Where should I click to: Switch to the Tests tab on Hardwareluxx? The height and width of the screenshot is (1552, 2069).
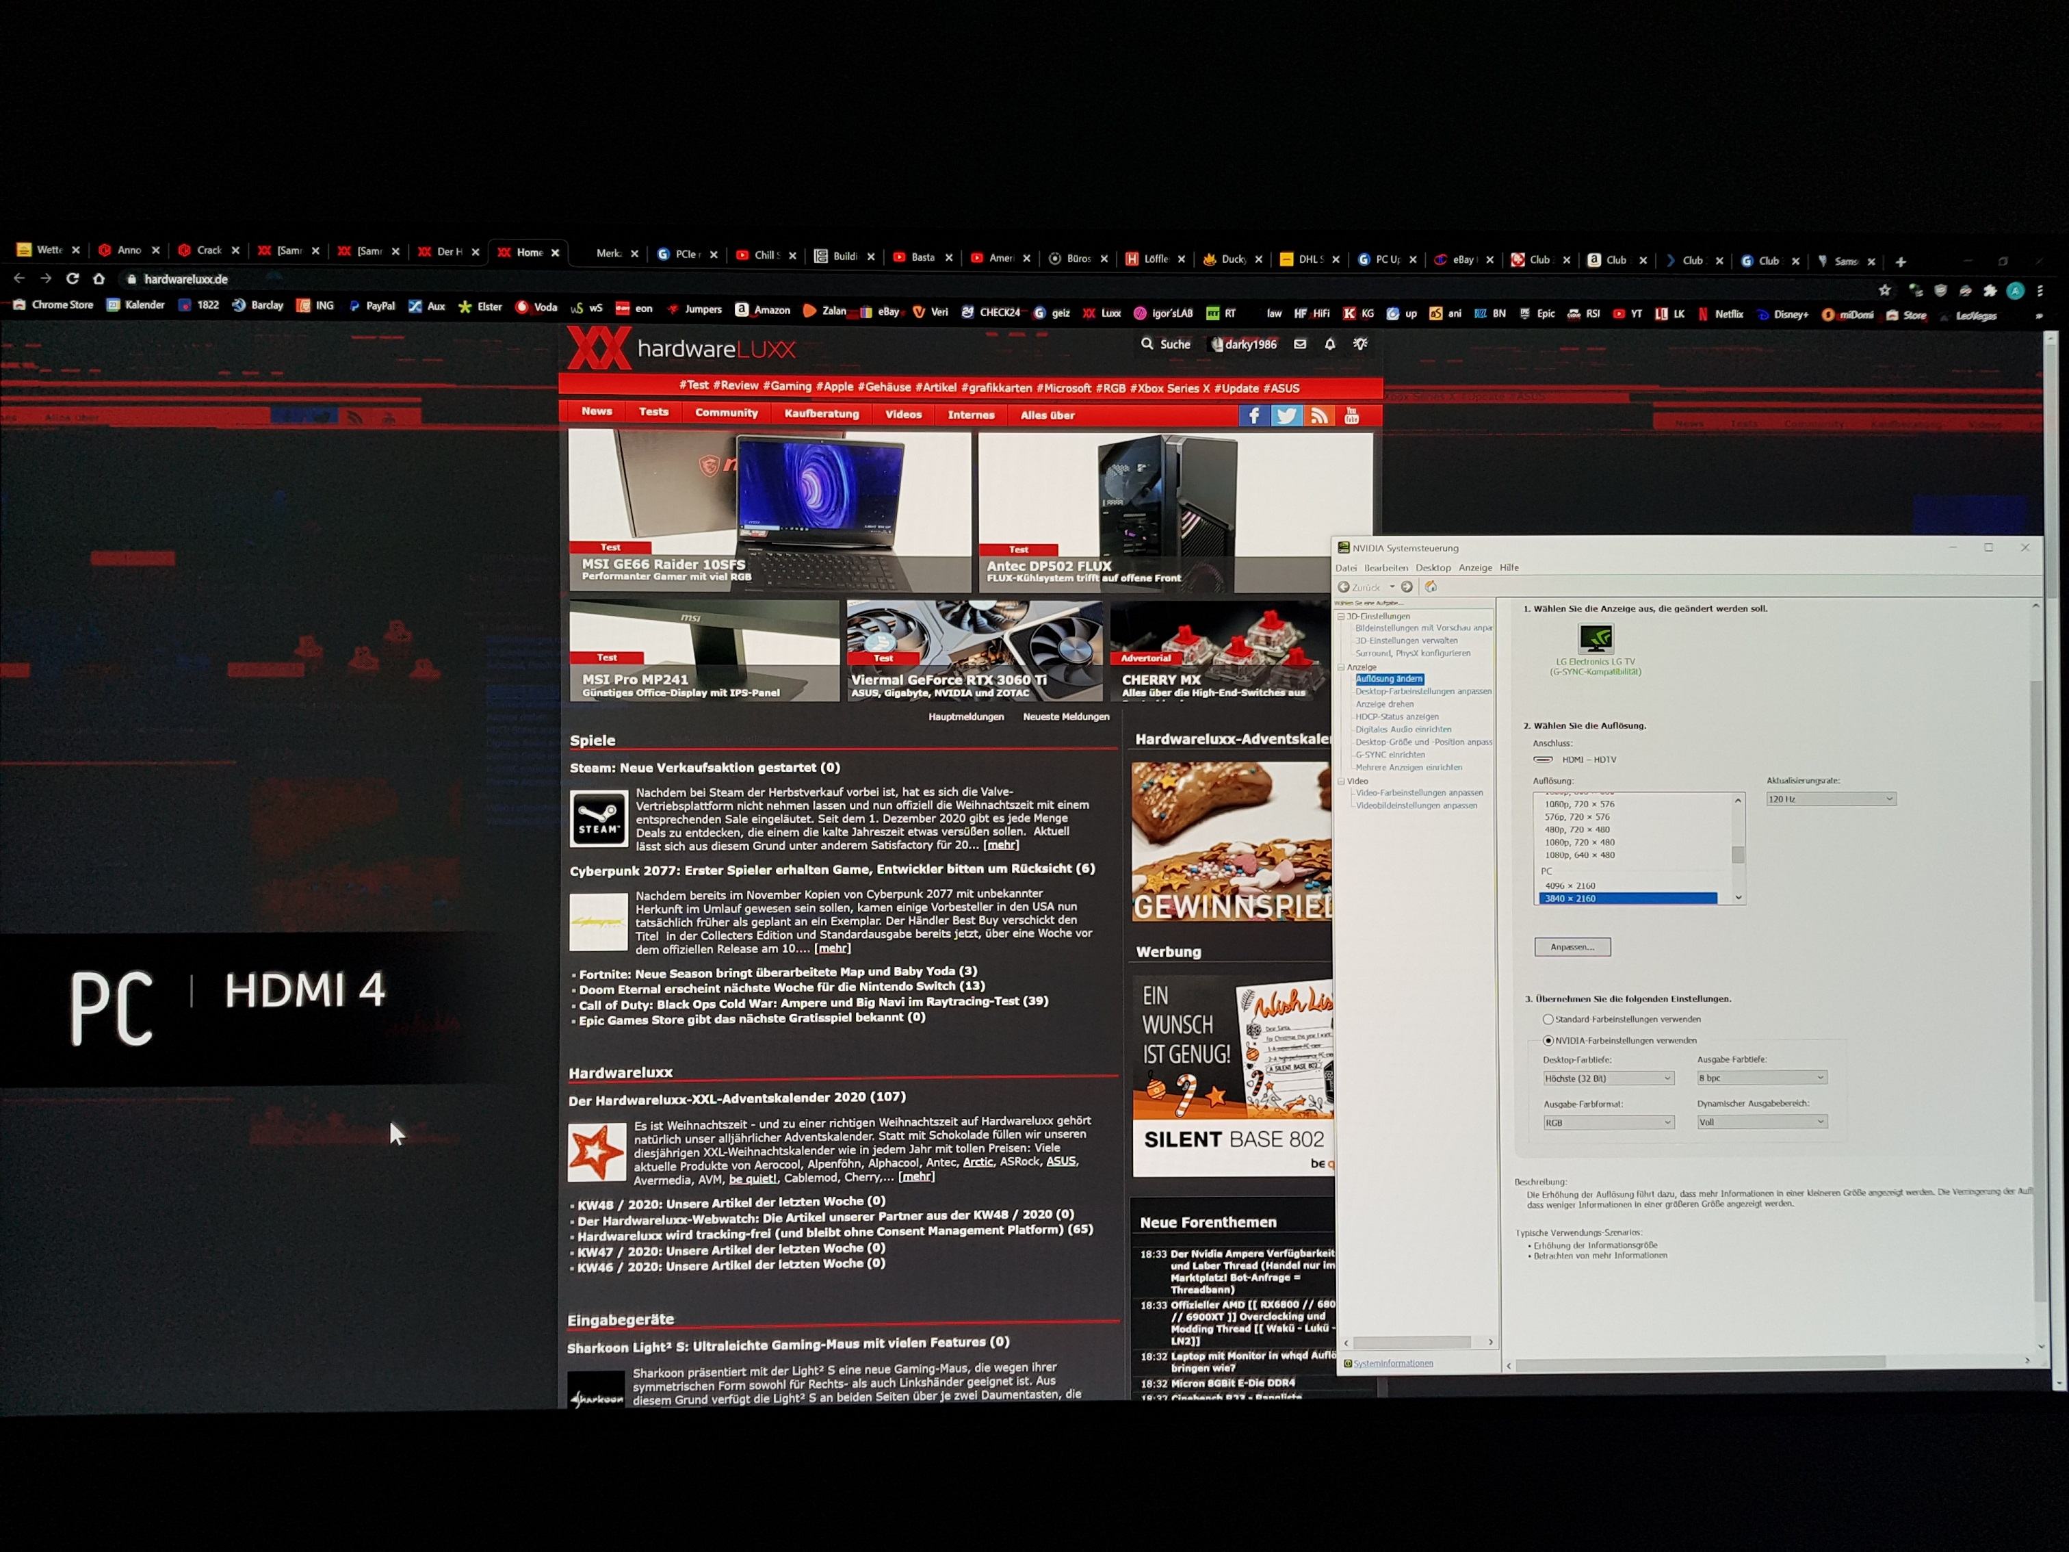coord(653,412)
